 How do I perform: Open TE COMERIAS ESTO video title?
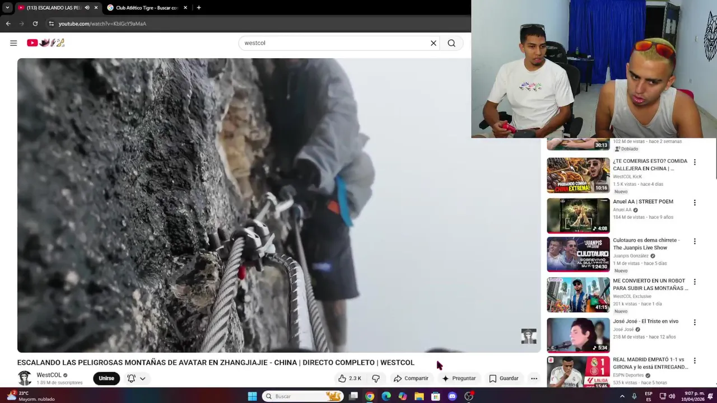650,165
